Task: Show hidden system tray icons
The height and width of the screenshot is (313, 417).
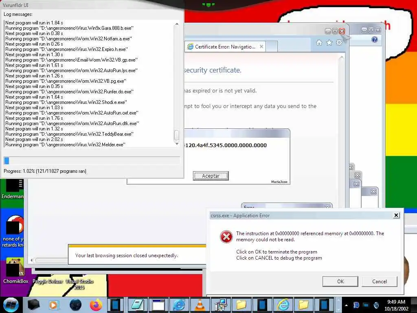Action: tap(346, 305)
